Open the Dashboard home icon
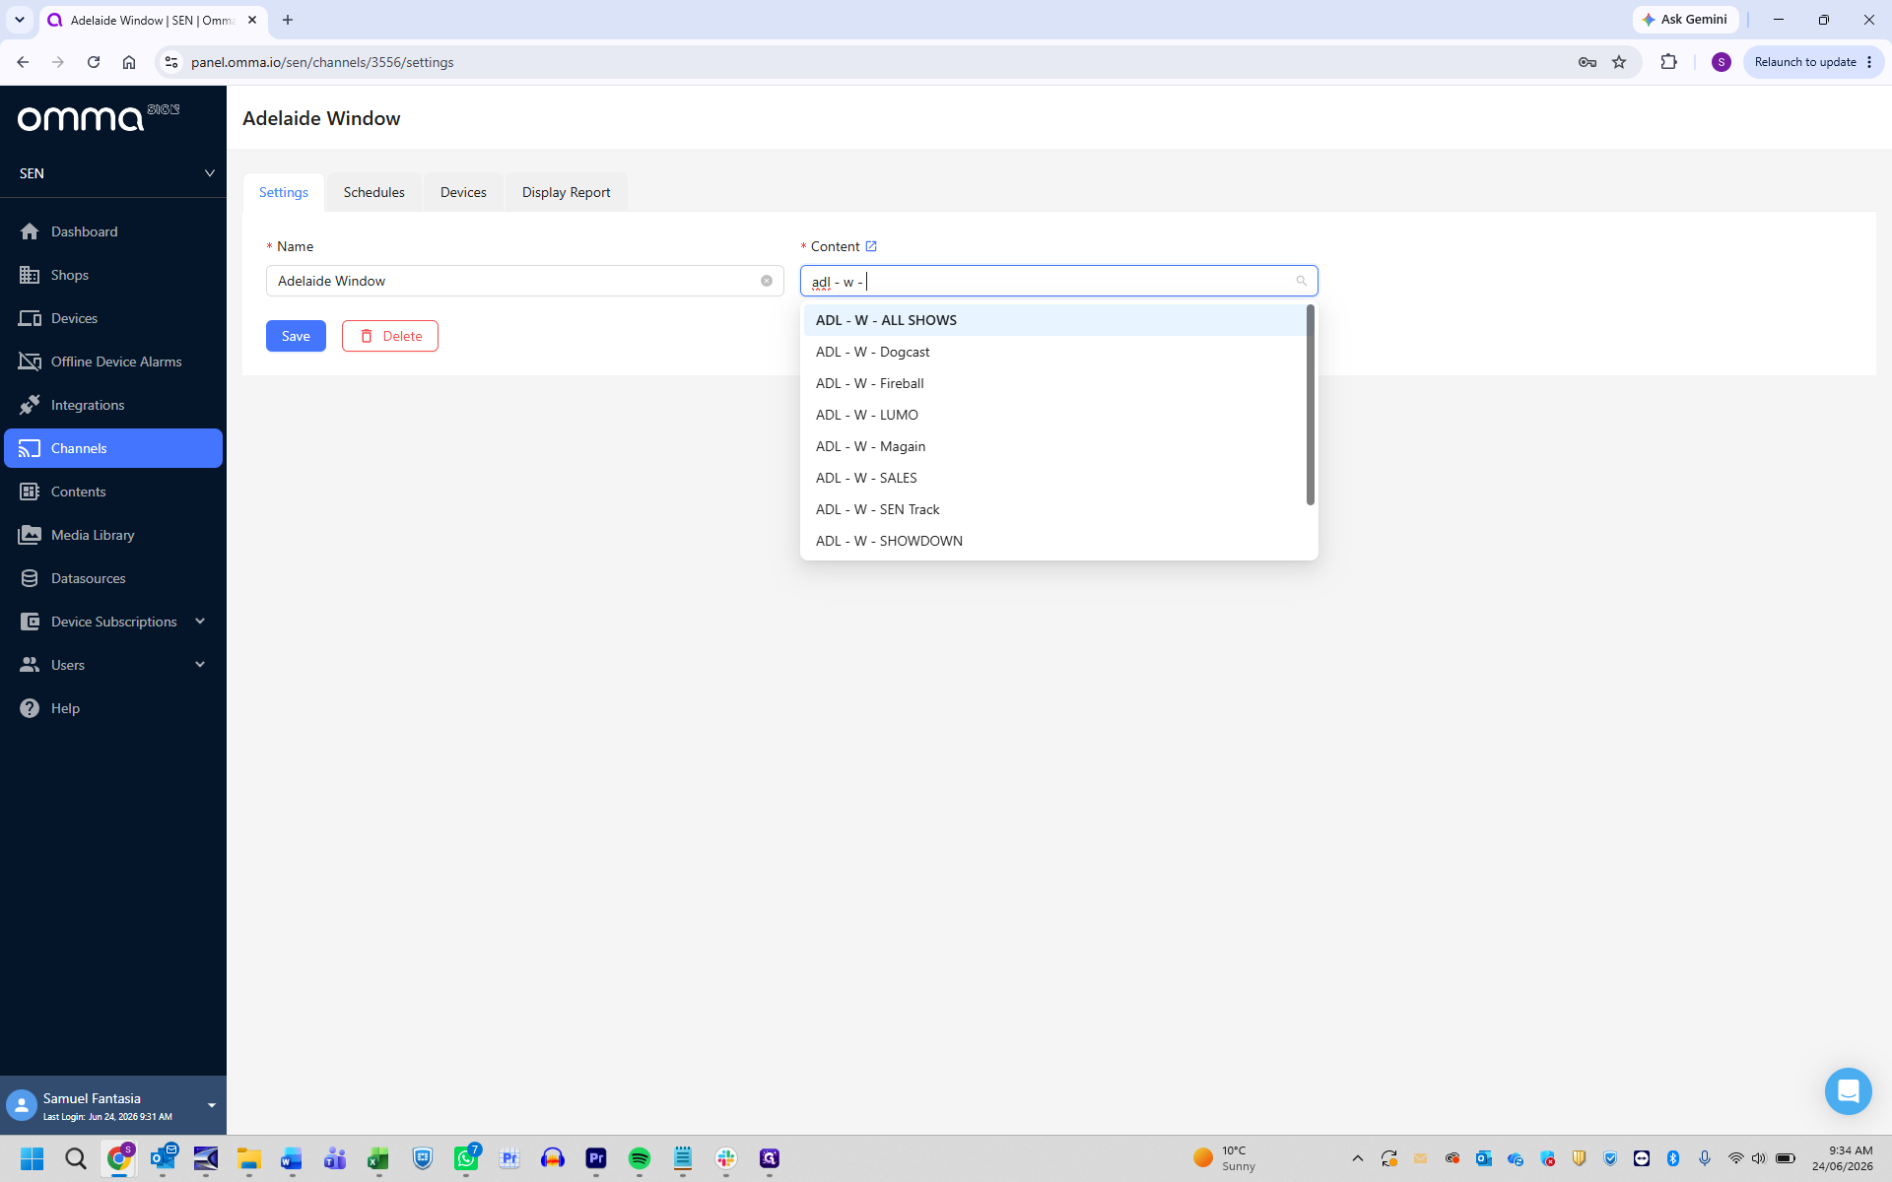Screen dimensions: 1892x1182 coord(30,231)
